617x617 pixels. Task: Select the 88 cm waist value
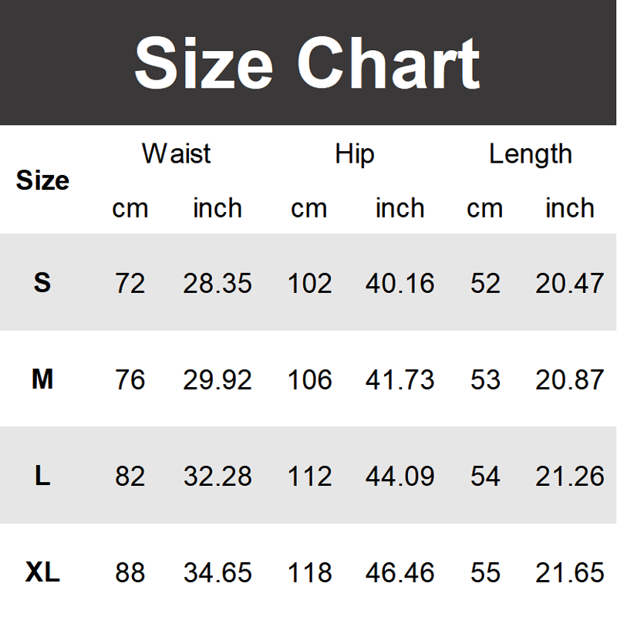[x=130, y=572]
